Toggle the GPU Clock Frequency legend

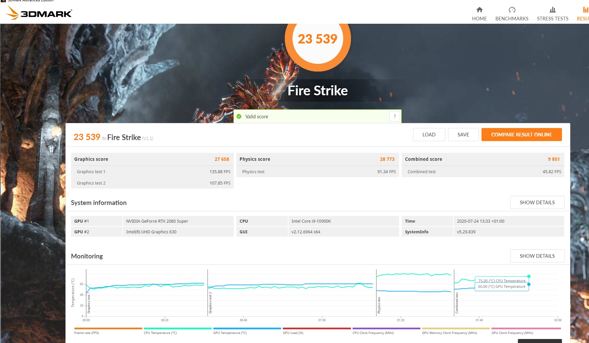click(x=526, y=331)
